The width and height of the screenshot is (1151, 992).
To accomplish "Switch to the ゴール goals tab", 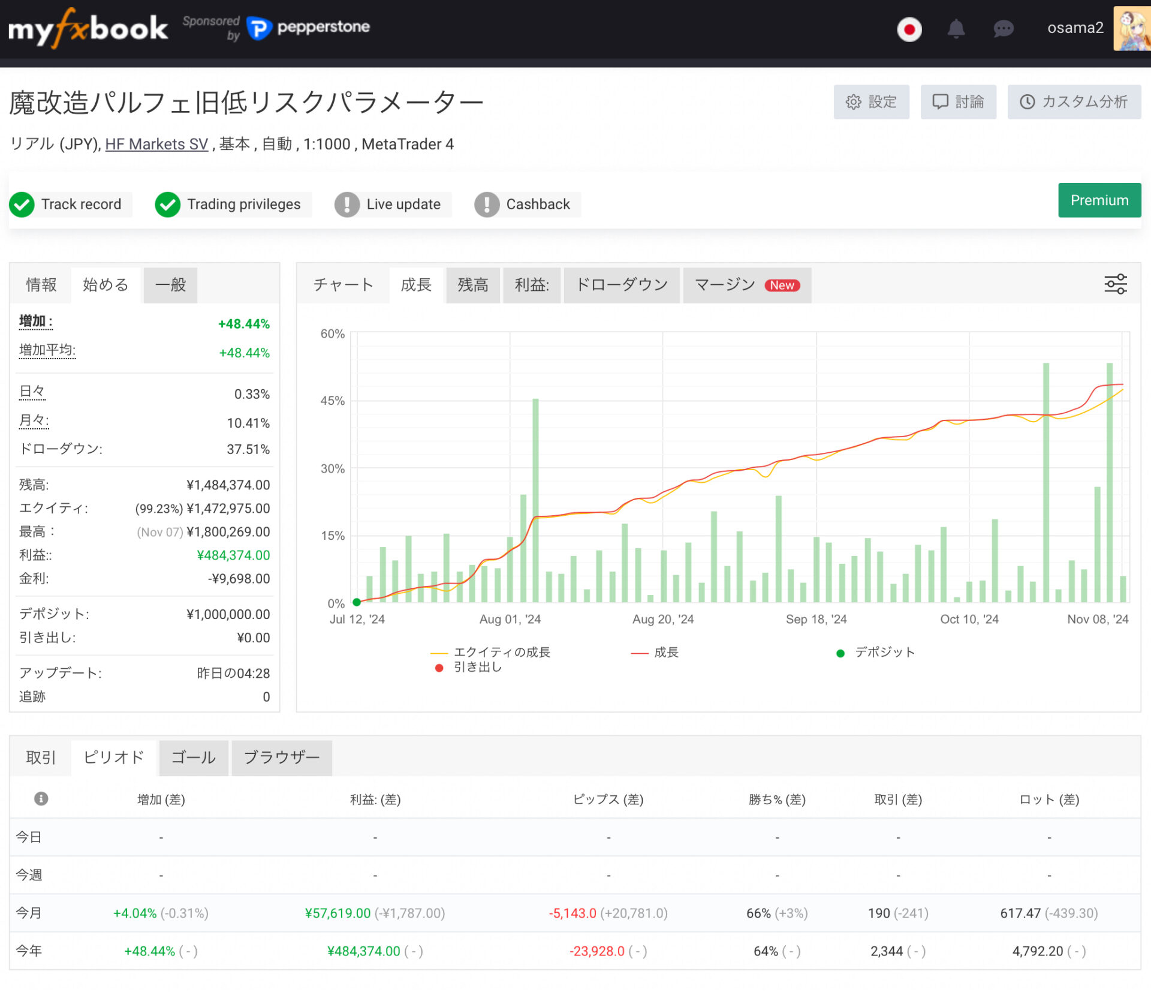I will [x=194, y=757].
